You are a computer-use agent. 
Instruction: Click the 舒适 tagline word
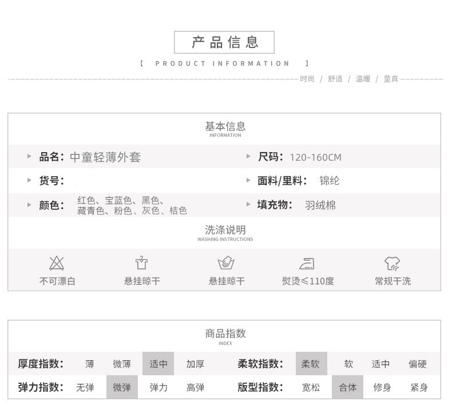[x=335, y=79]
